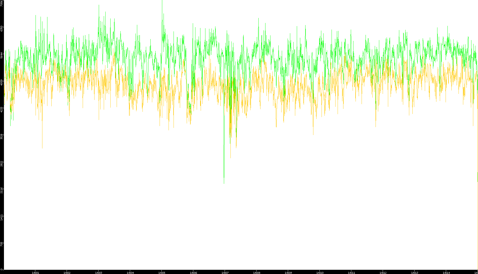Select the 14:10 label on the time axis
This screenshot has width=478, height=274.
[320, 272]
